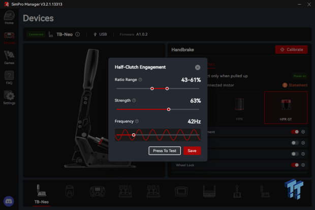
Task: Open the Statement warning link
Action: (x=295, y=85)
